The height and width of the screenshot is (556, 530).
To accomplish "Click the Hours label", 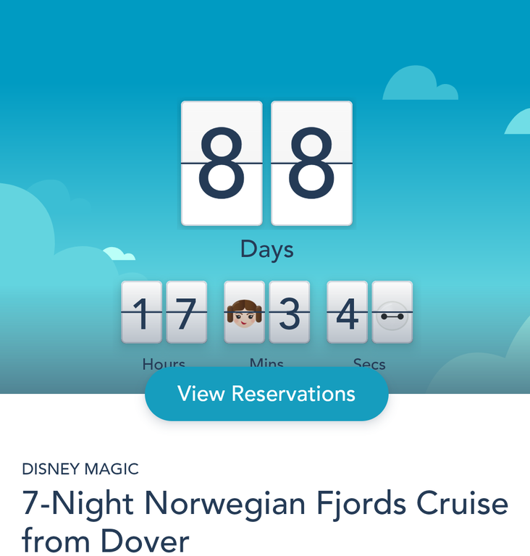I will (x=164, y=364).
